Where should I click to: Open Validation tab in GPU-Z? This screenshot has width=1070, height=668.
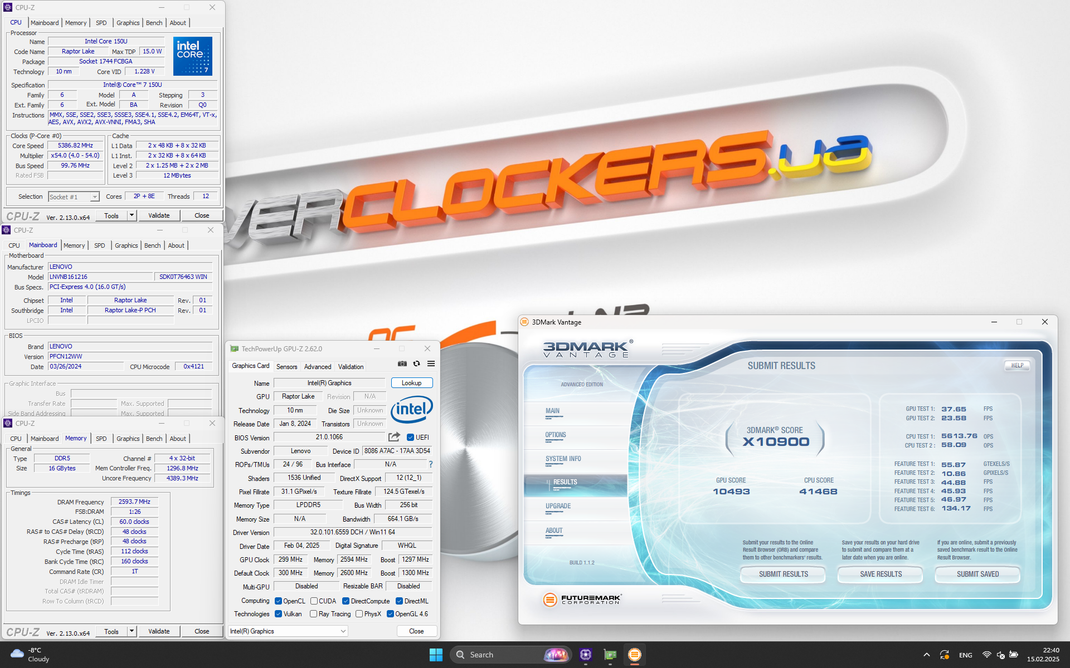coord(351,367)
